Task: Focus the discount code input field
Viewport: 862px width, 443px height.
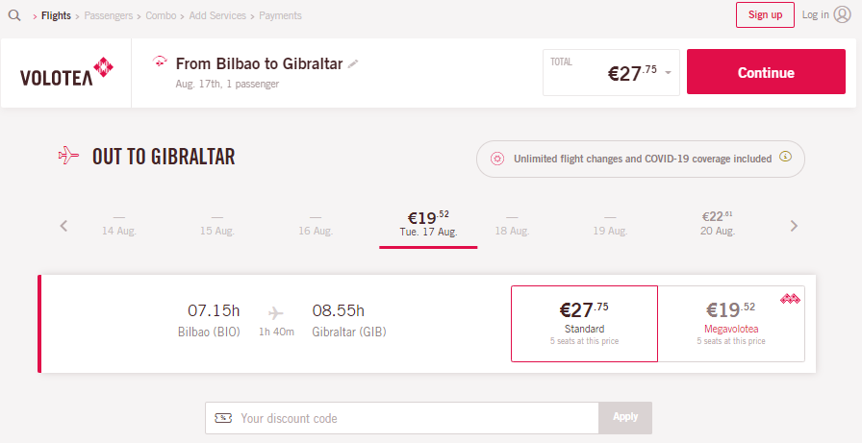Action: tap(402, 418)
